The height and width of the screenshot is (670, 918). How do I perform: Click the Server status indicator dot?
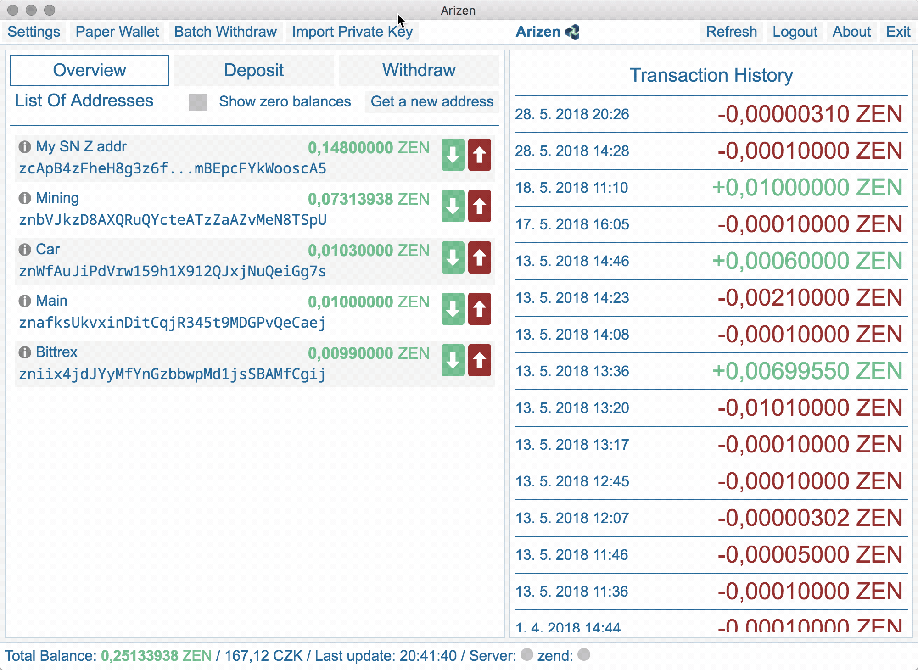pos(527,654)
